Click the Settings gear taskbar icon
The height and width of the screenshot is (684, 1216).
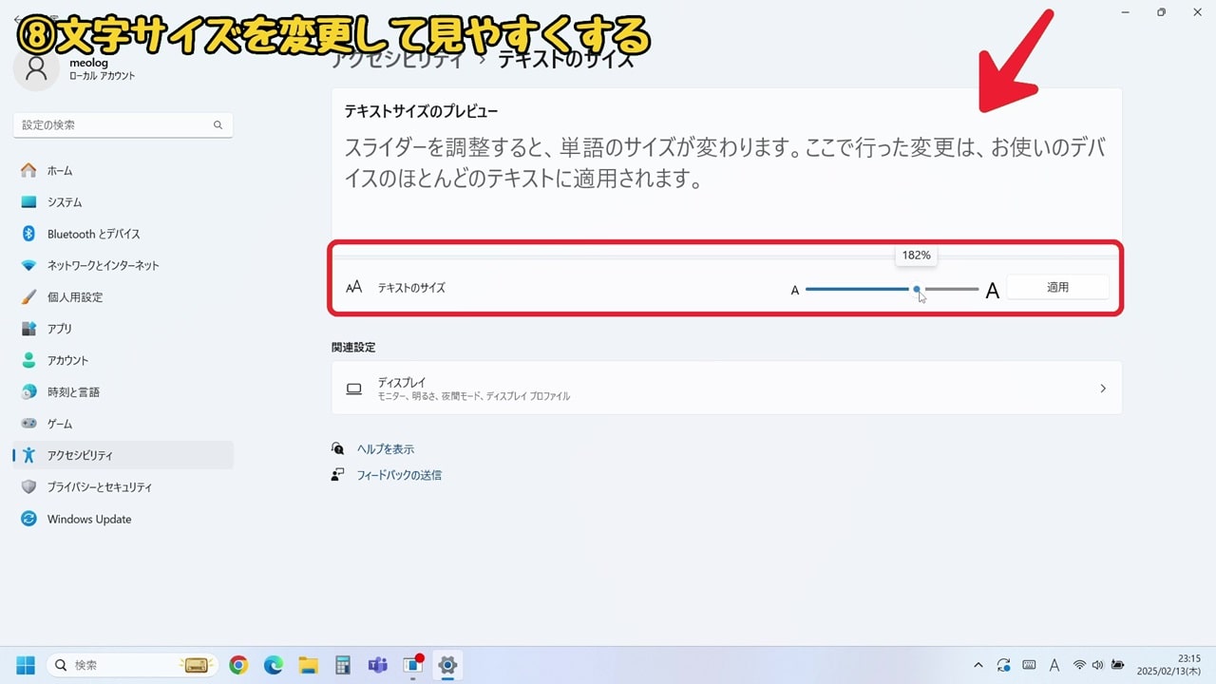tap(447, 665)
